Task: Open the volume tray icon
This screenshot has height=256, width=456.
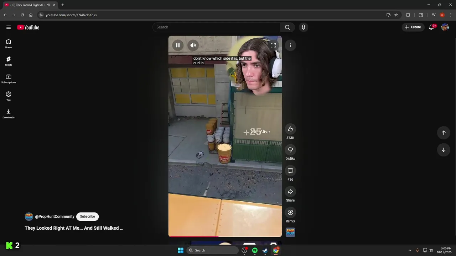Action: click(431, 250)
